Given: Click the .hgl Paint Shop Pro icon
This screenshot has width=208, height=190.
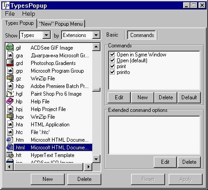Looking at the screenshot, I should point(10,94).
